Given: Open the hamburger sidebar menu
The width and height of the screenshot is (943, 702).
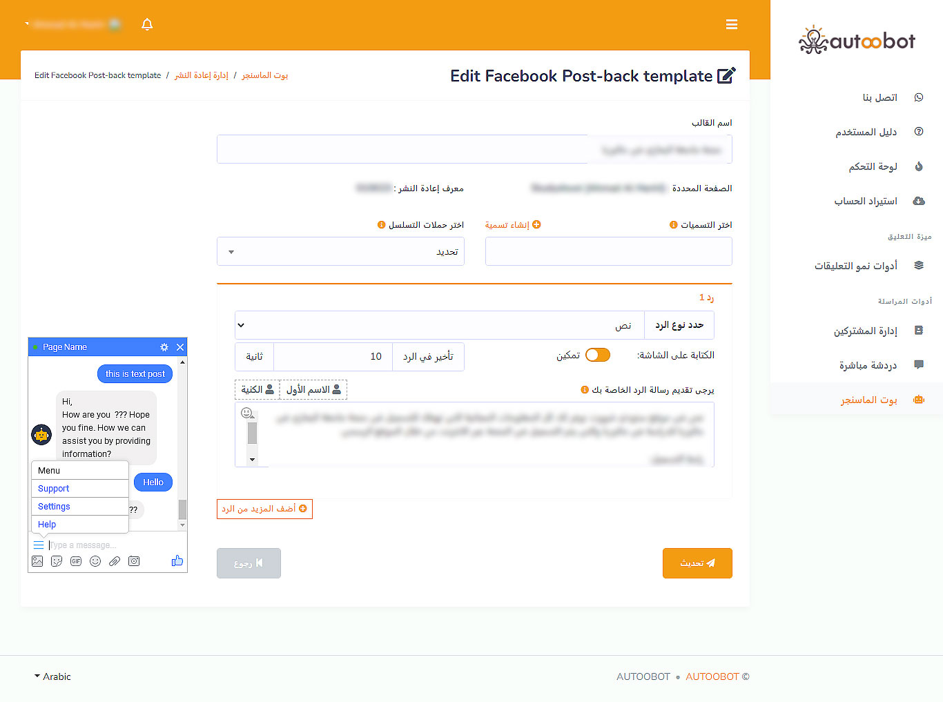Looking at the screenshot, I should (732, 25).
